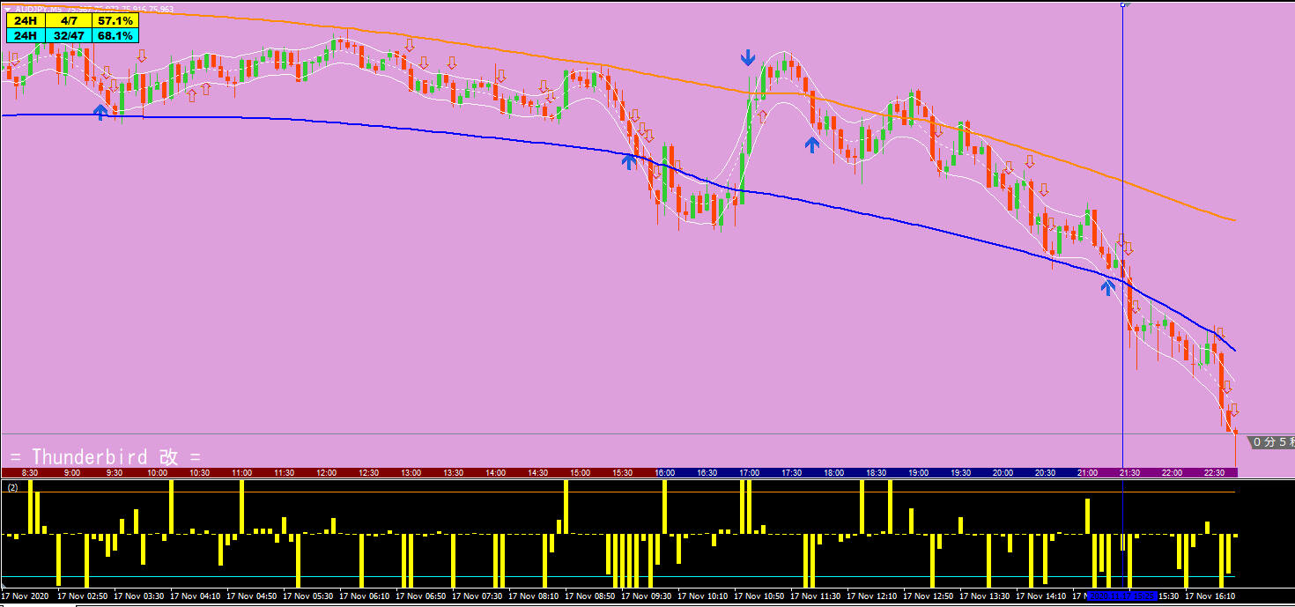
Task: Click the cyan 68.1% win rate cell
Action: tap(115, 35)
